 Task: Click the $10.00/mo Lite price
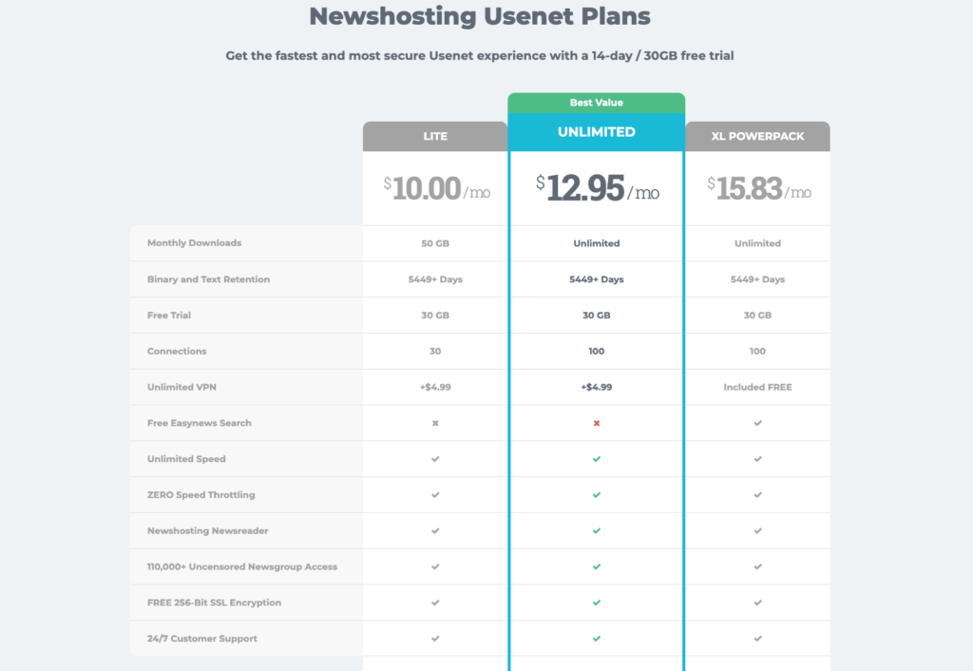(436, 189)
